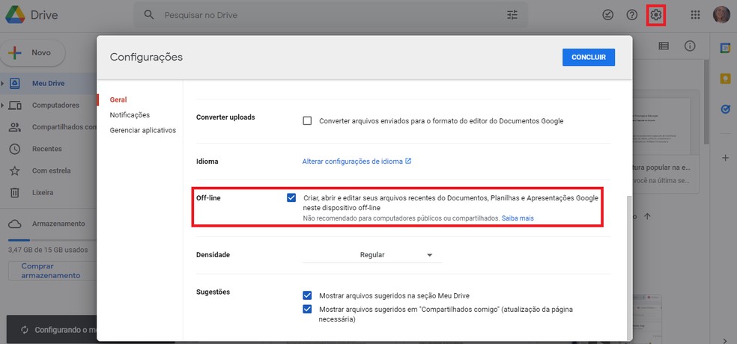The height and width of the screenshot is (344, 737).
Task: Open the Google apps grid icon
Action: click(695, 15)
